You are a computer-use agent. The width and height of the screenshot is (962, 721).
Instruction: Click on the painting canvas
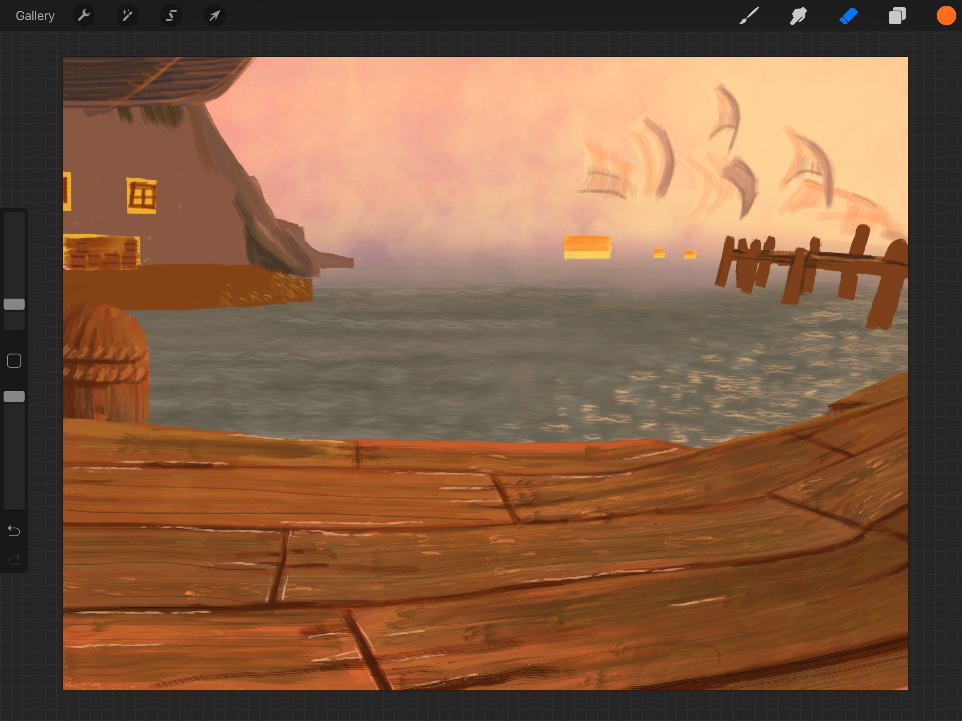(485, 373)
